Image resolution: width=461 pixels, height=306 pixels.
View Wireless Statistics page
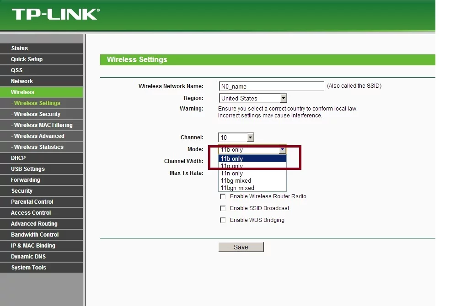tap(42, 147)
